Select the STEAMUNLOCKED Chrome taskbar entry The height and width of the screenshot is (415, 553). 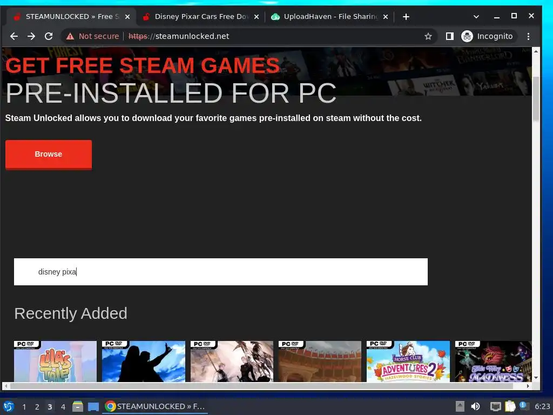pos(155,406)
